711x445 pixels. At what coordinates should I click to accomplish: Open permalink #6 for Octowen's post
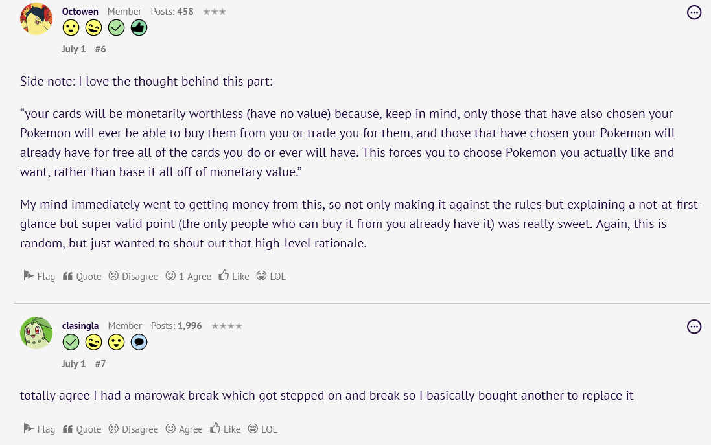coord(100,49)
